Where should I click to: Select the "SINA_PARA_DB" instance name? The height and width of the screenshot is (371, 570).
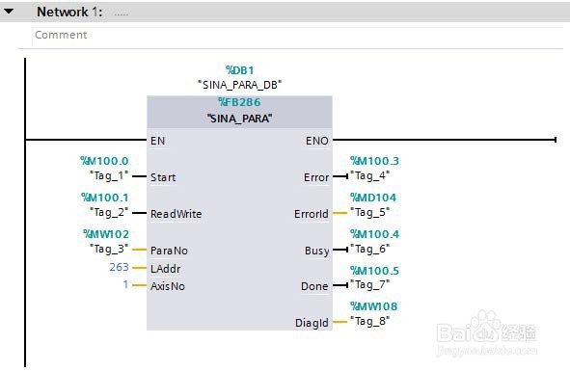coord(239,85)
